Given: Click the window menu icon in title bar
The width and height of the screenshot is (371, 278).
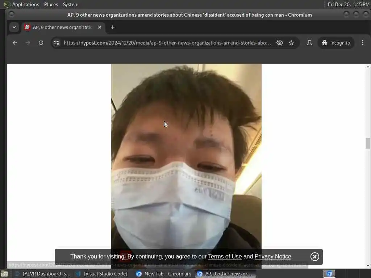Looking at the screenshot, I should [x=11, y=14].
